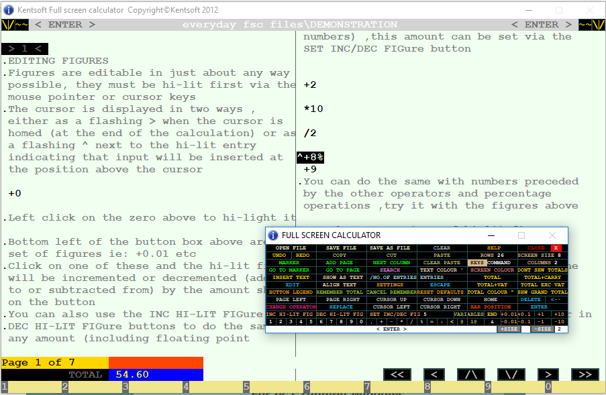The height and width of the screenshot is (395, 606).
Task: Click OPEN FILE button
Action: [x=291, y=248]
